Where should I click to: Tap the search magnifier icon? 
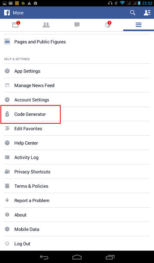coord(133,13)
